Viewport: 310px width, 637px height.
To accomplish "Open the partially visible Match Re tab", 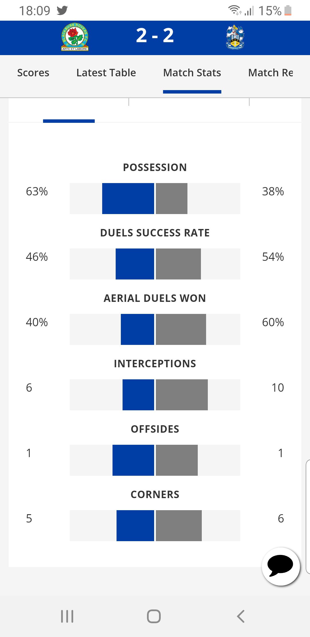I will click(271, 73).
